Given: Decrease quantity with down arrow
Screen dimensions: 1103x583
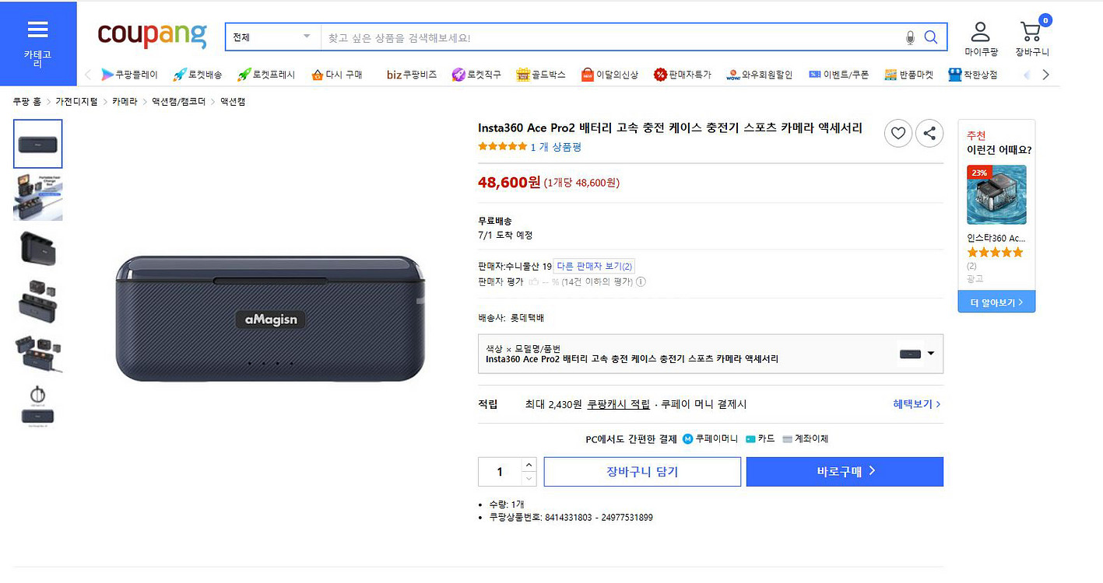Looking at the screenshot, I should (529, 479).
